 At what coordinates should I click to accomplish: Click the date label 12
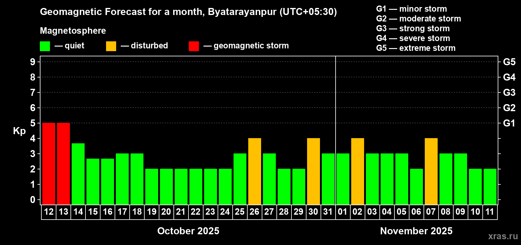pyautogui.click(x=49, y=212)
